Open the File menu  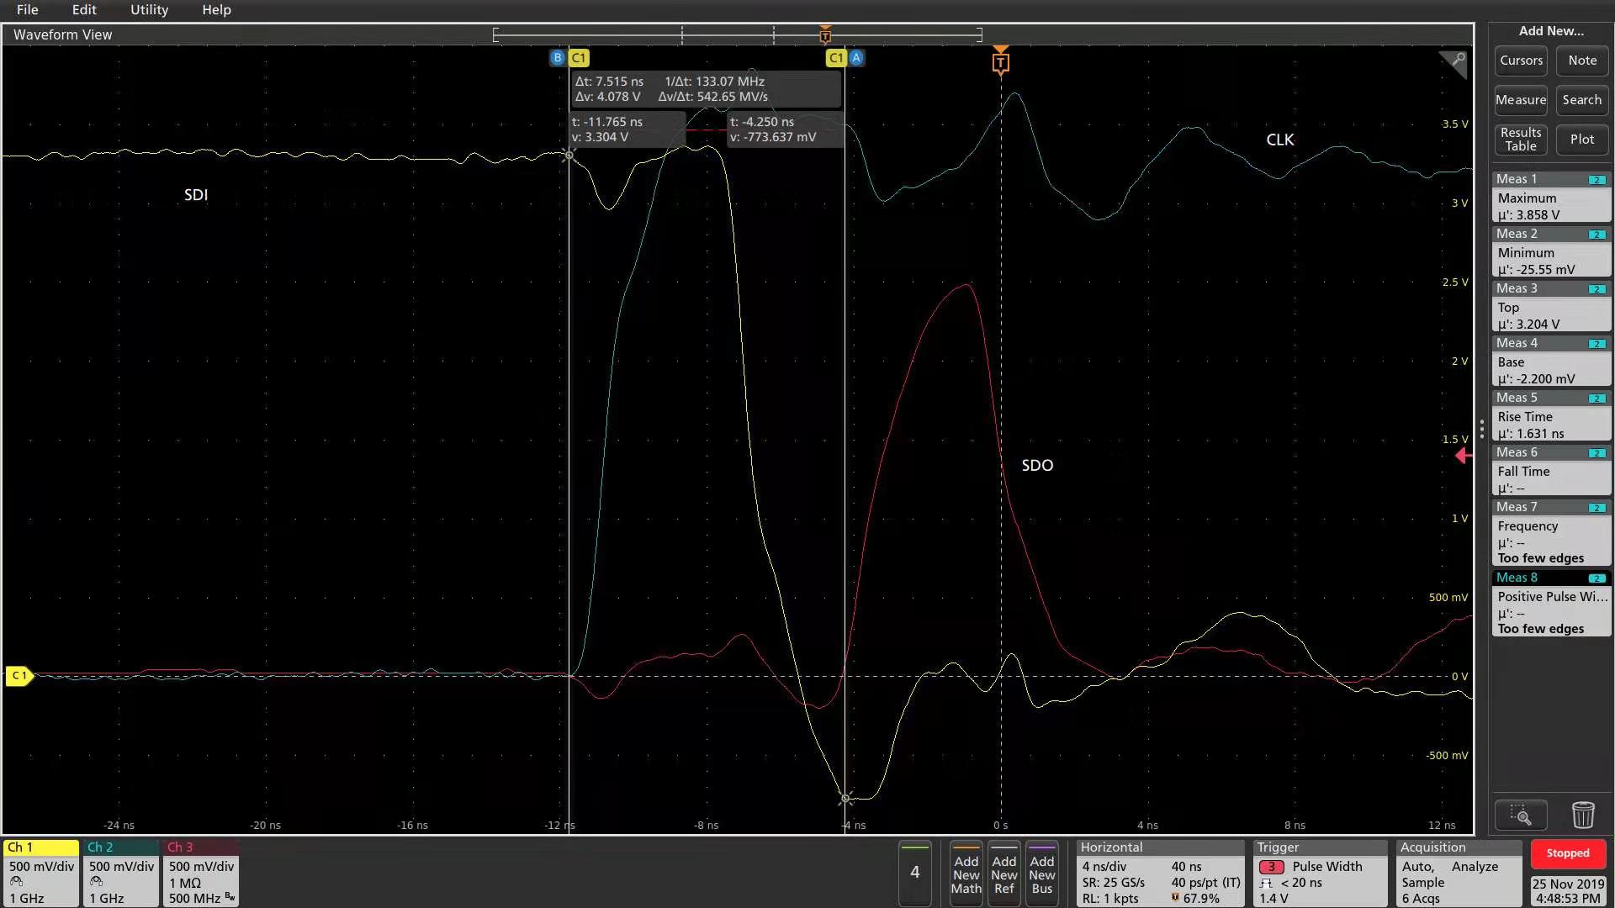click(27, 10)
